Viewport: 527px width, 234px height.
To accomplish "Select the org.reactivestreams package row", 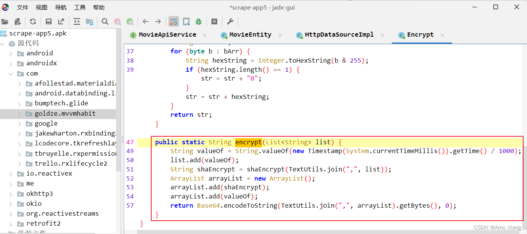I will tap(58, 214).
